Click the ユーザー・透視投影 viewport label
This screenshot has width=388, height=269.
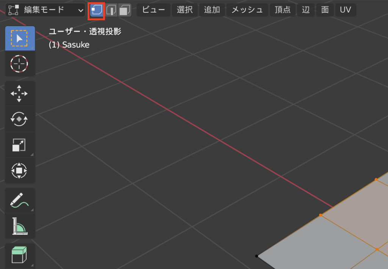click(x=85, y=31)
